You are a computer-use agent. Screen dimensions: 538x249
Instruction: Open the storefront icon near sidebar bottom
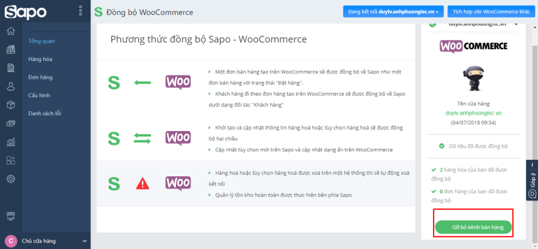[11, 216]
